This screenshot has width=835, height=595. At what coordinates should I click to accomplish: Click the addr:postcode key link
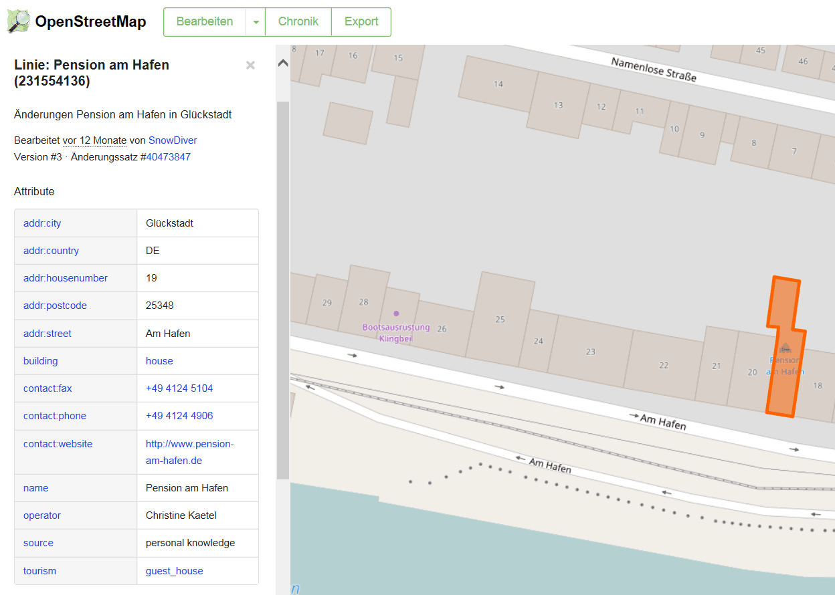coord(55,306)
